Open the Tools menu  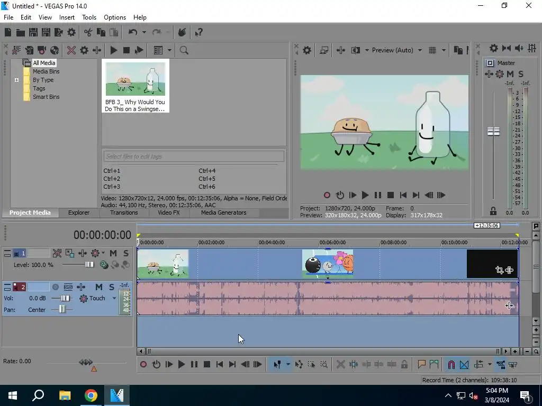point(89,17)
